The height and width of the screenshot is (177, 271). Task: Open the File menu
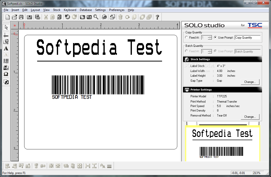coord(6,10)
